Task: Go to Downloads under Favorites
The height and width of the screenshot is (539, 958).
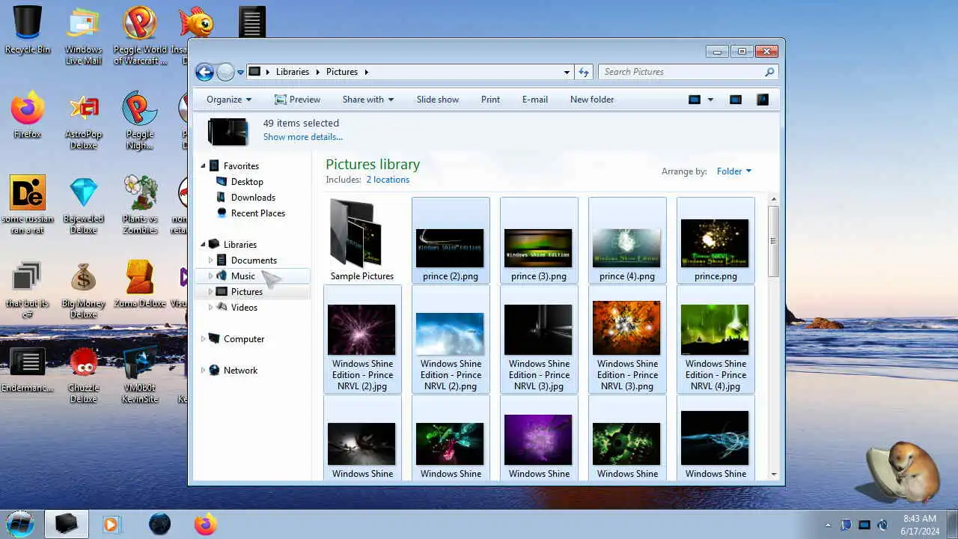Action: 253,198
